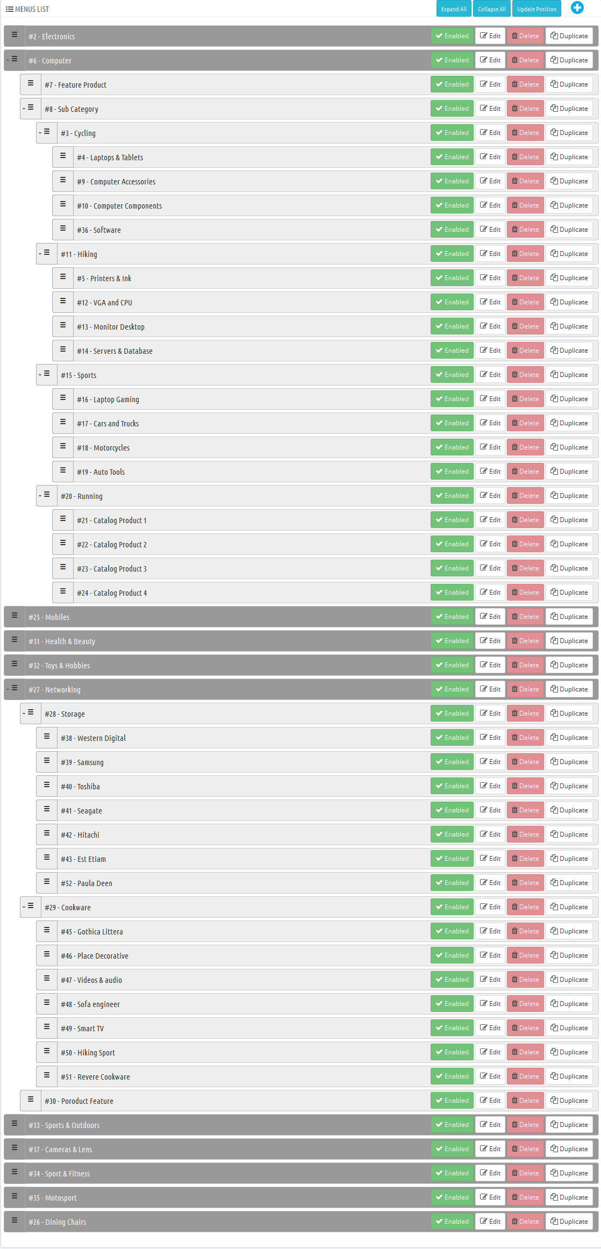Collapse the #28 Storage submenu
The image size is (601, 1249).
click(x=24, y=713)
